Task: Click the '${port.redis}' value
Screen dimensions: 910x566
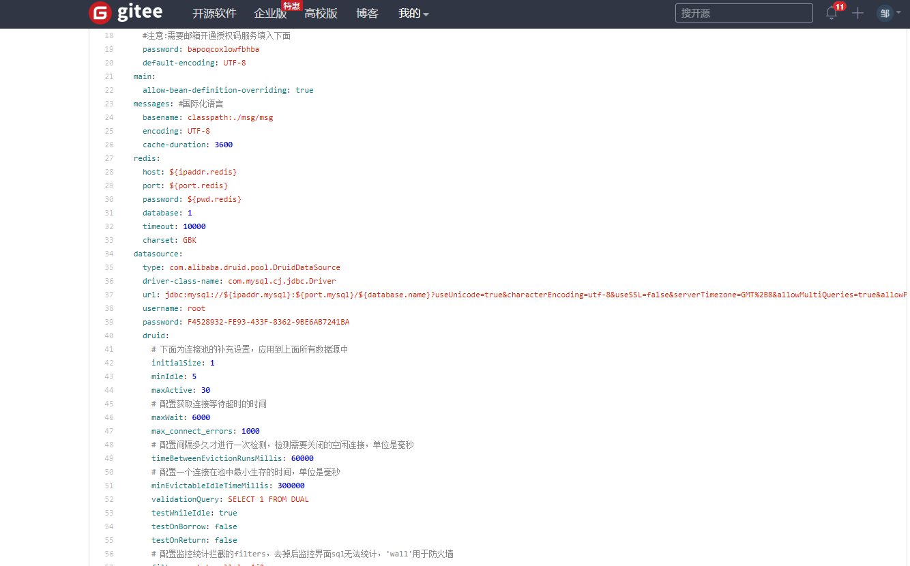Action: pos(199,185)
